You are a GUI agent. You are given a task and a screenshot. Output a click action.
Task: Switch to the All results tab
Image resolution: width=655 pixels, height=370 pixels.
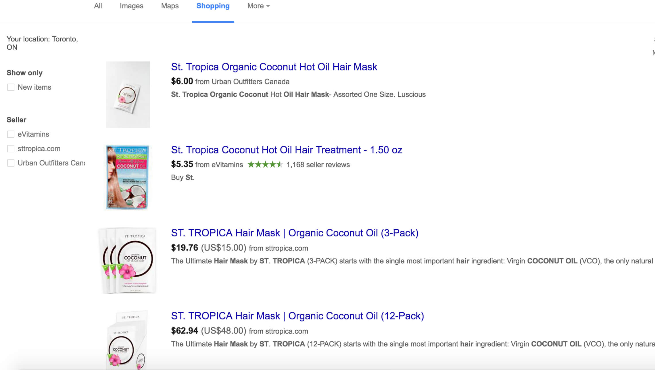pos(98,6)
